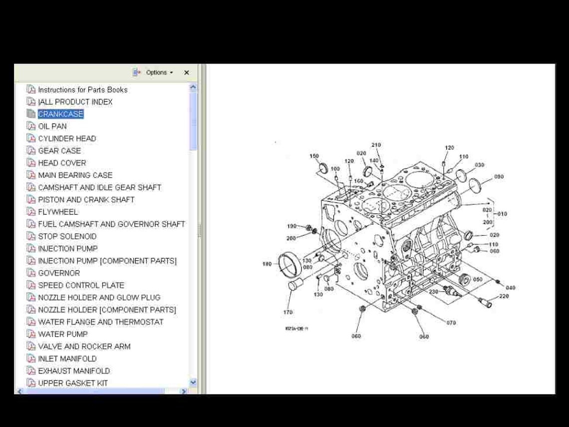Click the PDF icon next to SPEED CONTROL PLATE

31,285
